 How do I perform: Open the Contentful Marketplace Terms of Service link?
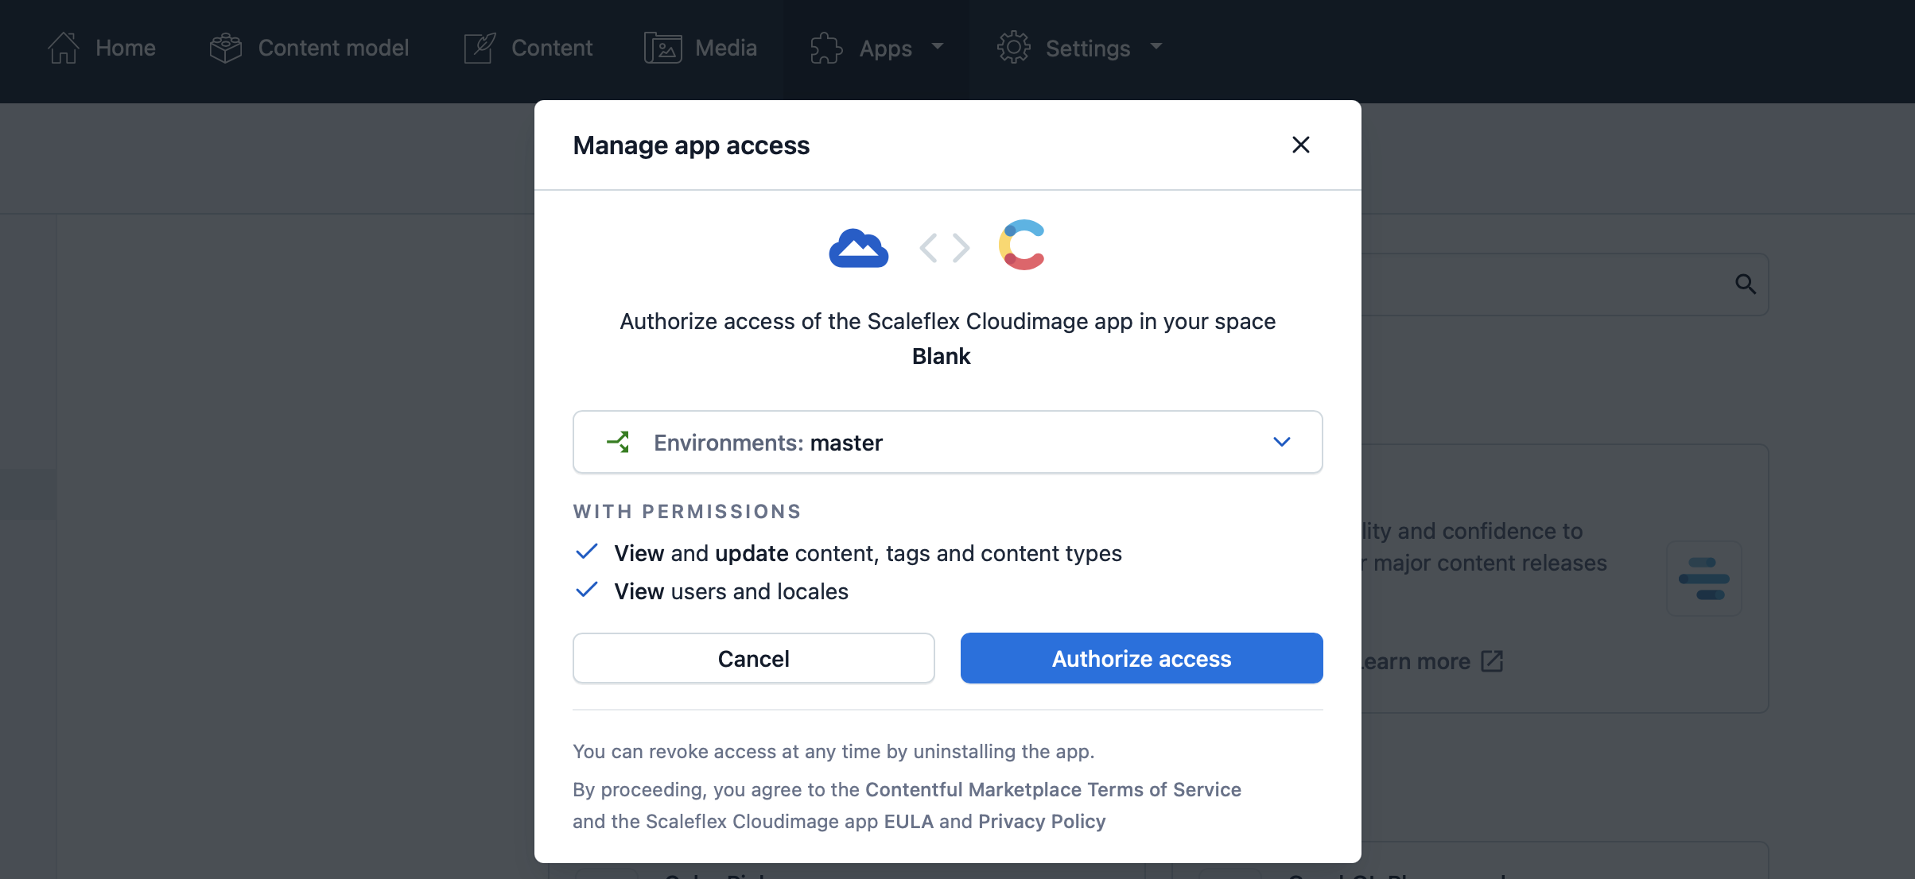[1053, 789]
